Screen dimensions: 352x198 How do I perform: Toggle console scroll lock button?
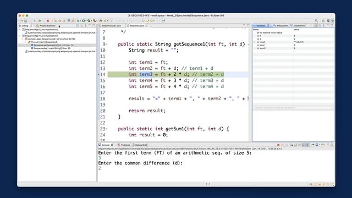pos(295,145)
